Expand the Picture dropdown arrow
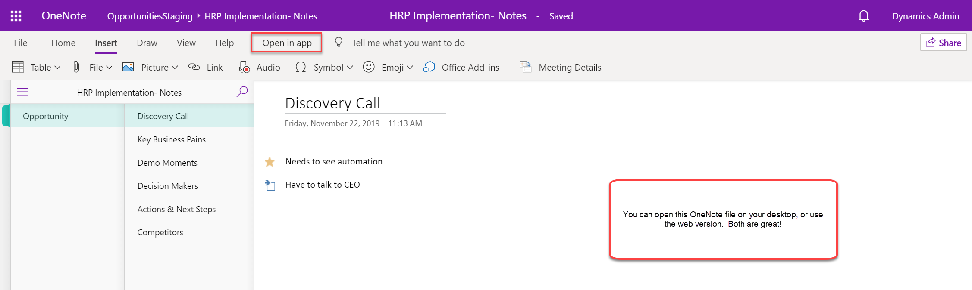Image resolution: width=972 pixels, height=290 pixels. (175, 68)
